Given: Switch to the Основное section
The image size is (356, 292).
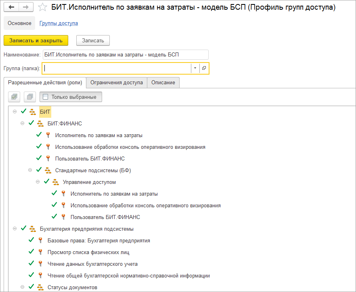Looking at the screenshot, I should tap(19, 23).
